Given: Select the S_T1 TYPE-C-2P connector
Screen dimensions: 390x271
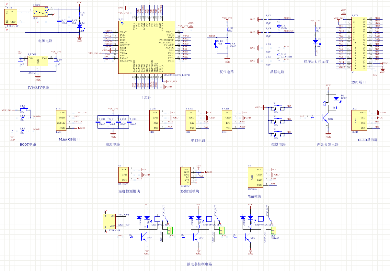Looking at the screenshot, I should 11,17.
